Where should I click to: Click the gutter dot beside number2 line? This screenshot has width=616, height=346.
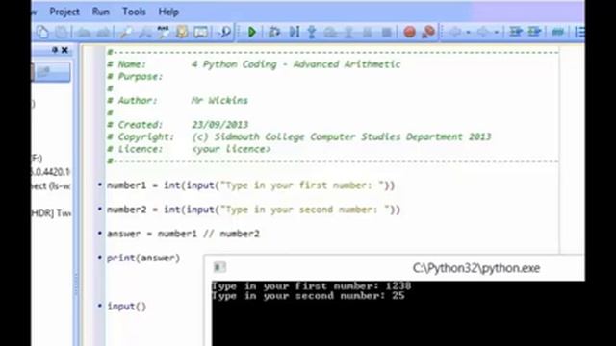point(100,209)
